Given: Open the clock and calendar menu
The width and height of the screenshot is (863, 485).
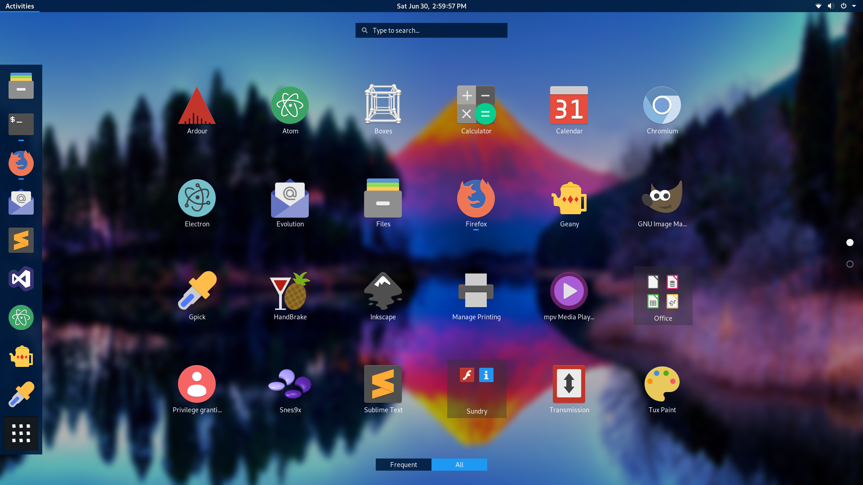Looking at the screenshot, I should (x=431, y=6).
